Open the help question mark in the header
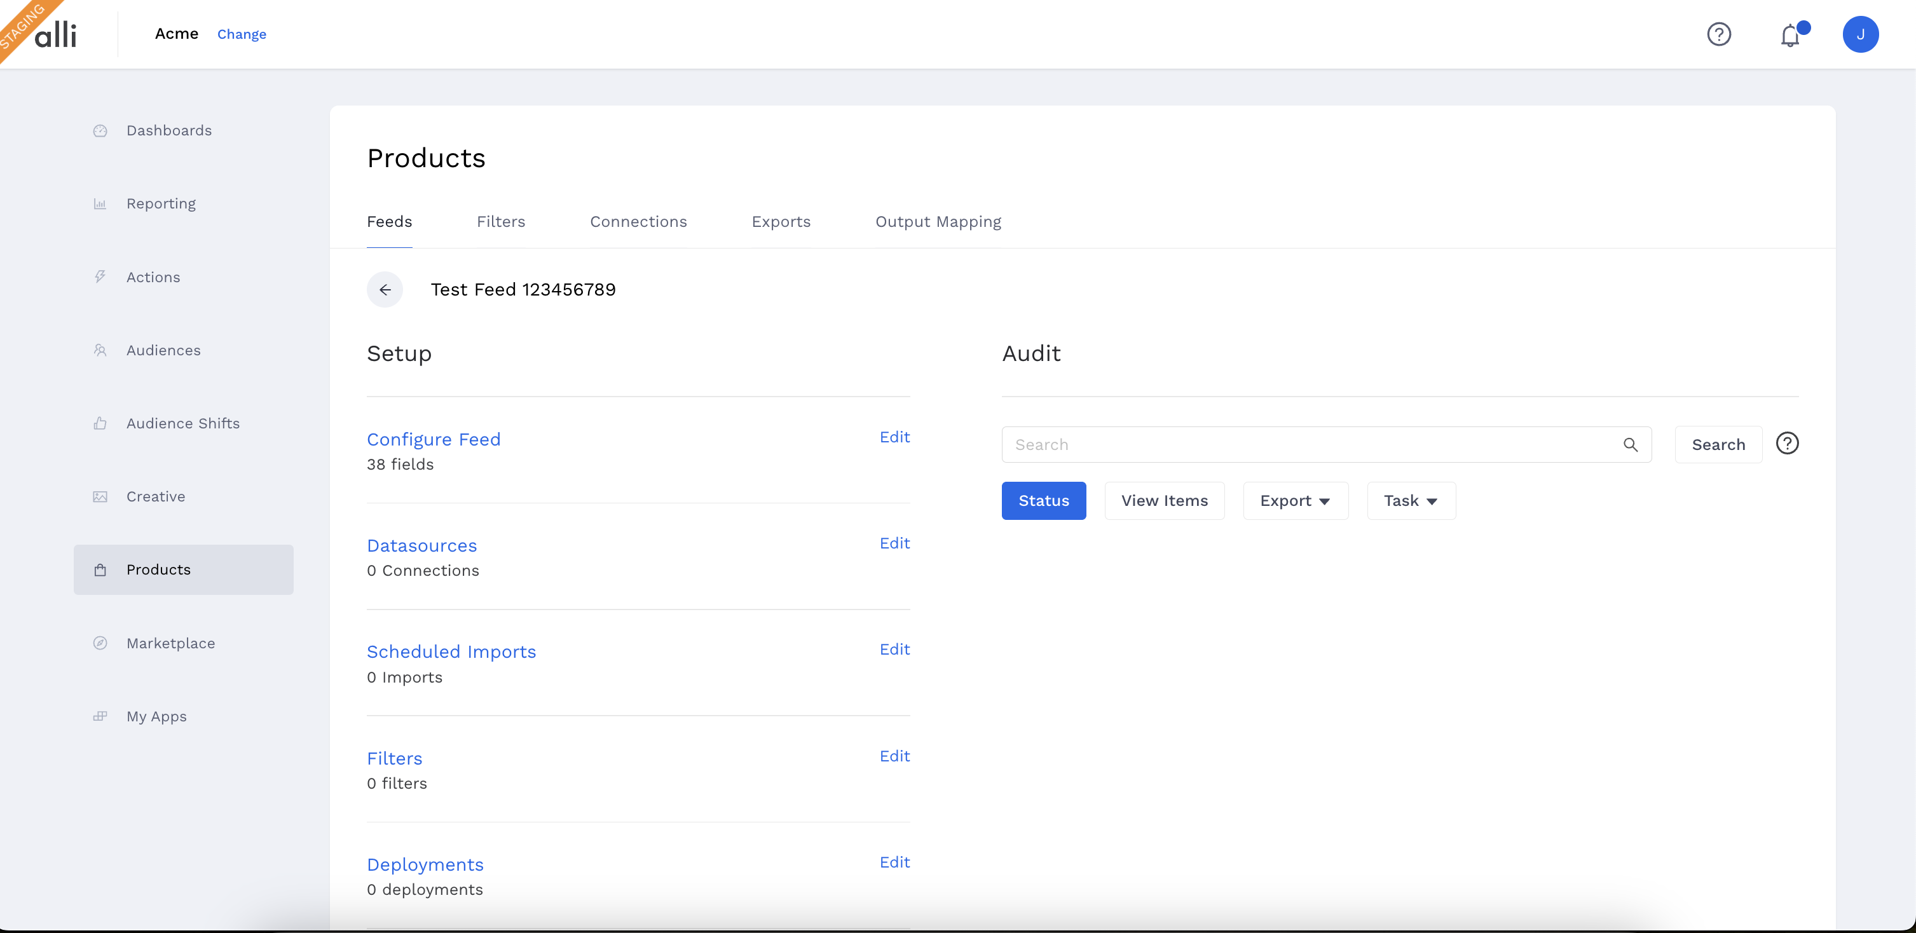The image size is (1916, 933). 1719,34
